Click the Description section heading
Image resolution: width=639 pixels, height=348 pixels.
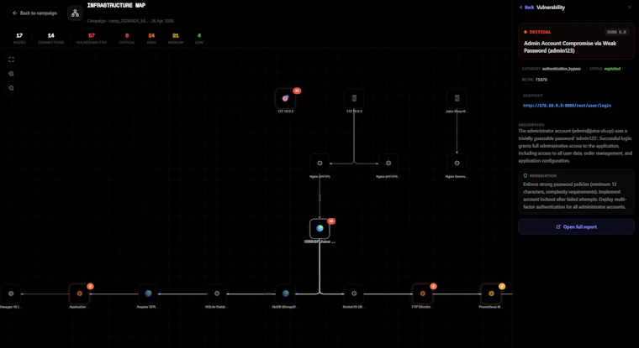coord(531,125)
